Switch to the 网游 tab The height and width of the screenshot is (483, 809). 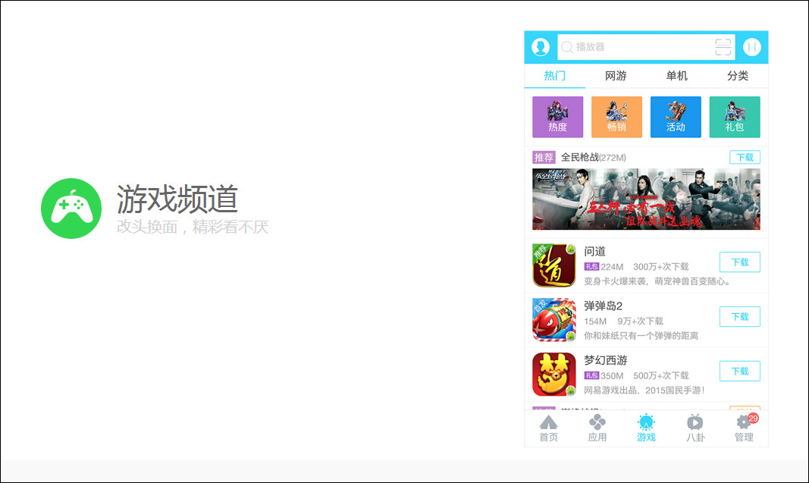click(616, 77)
